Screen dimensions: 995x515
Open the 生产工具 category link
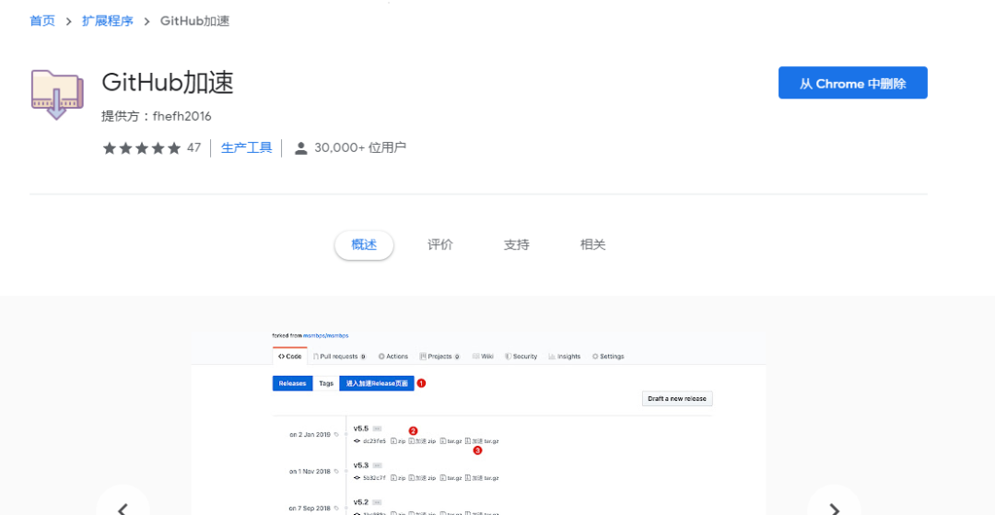[x=246, y=148]
